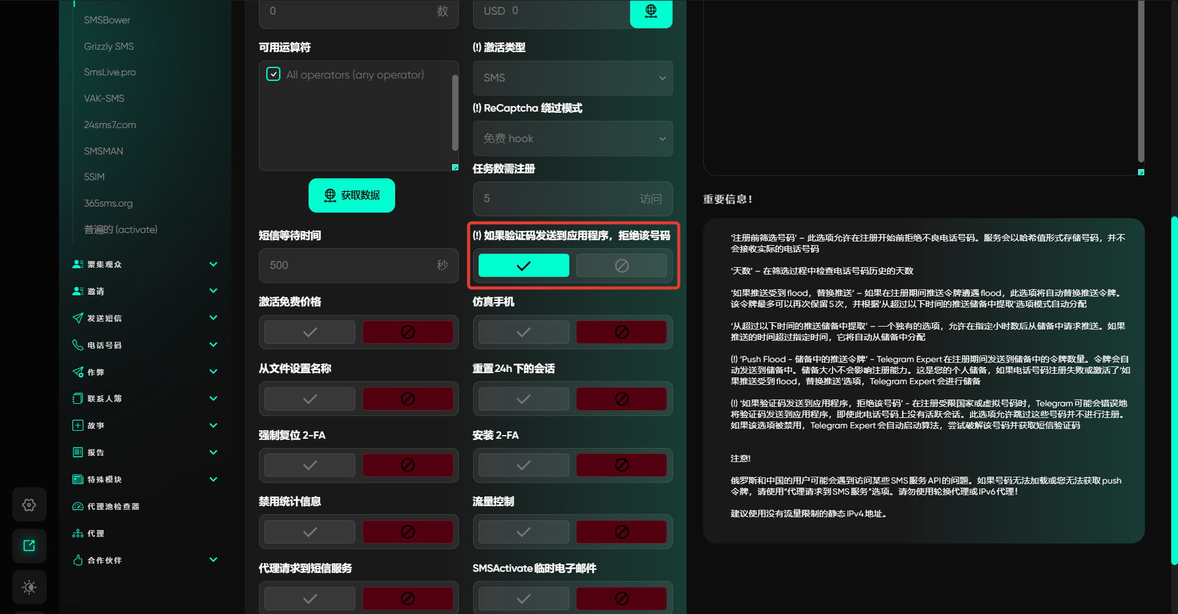Click the settings gear icon in left rail
This screenshot has height=614, width=1178.
[x=29, y=505]
